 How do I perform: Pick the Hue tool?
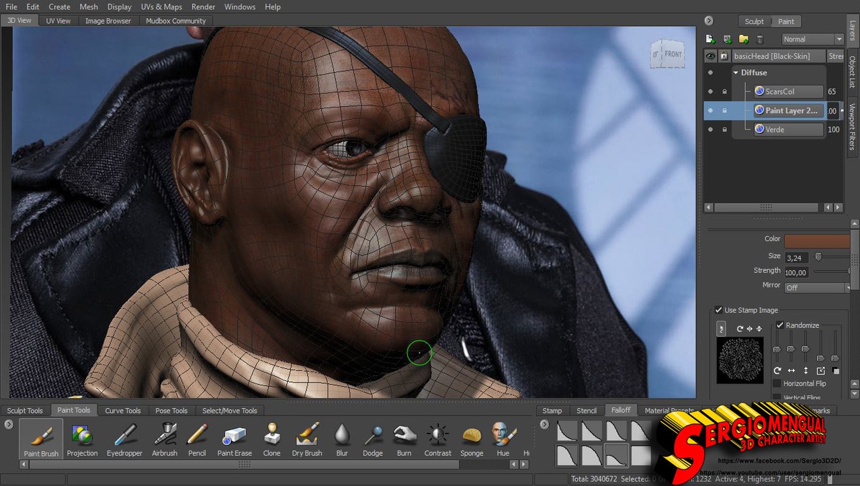(503, 439)
